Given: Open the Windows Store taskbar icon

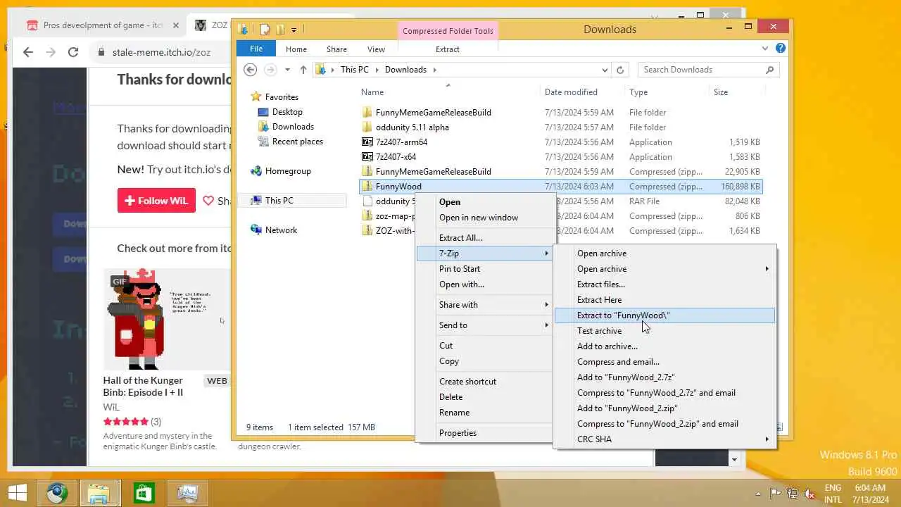Looking at the screenshot, I should coord(144,493).
